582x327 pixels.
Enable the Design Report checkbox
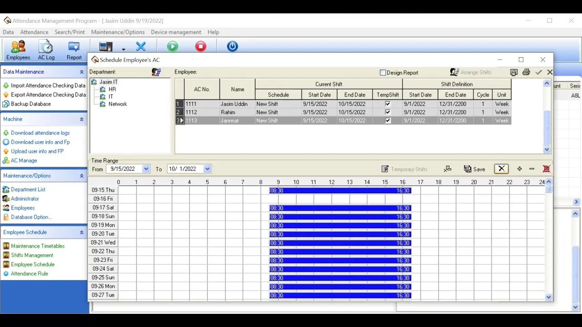(x=383, y=73)
